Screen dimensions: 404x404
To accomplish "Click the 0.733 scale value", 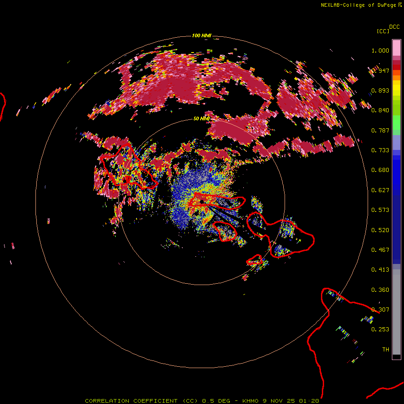I will click(x=380, y=150).
